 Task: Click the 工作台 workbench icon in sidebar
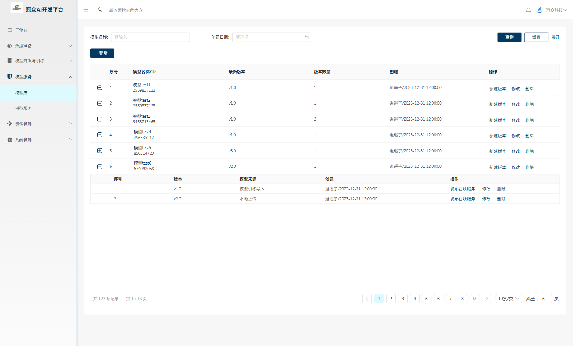point(10,30)
